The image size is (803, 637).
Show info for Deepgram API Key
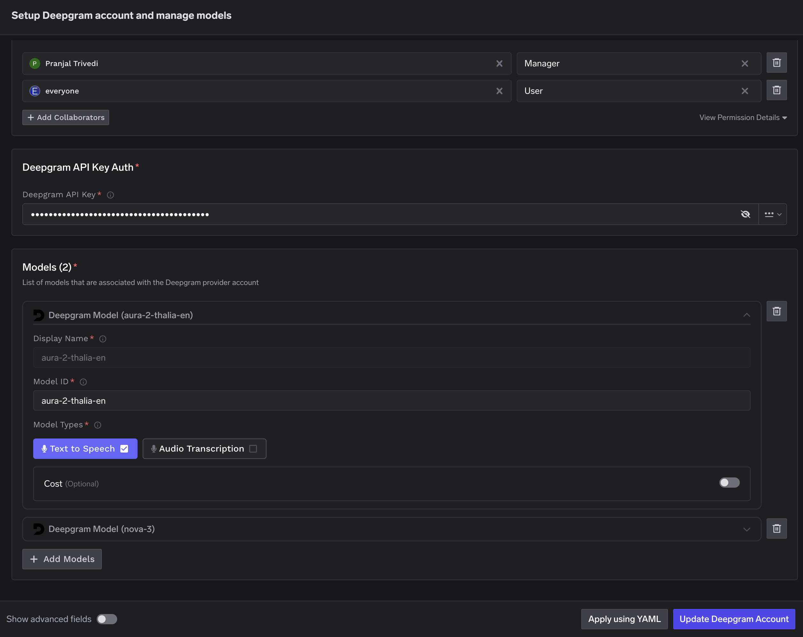(x=110, y=195)
